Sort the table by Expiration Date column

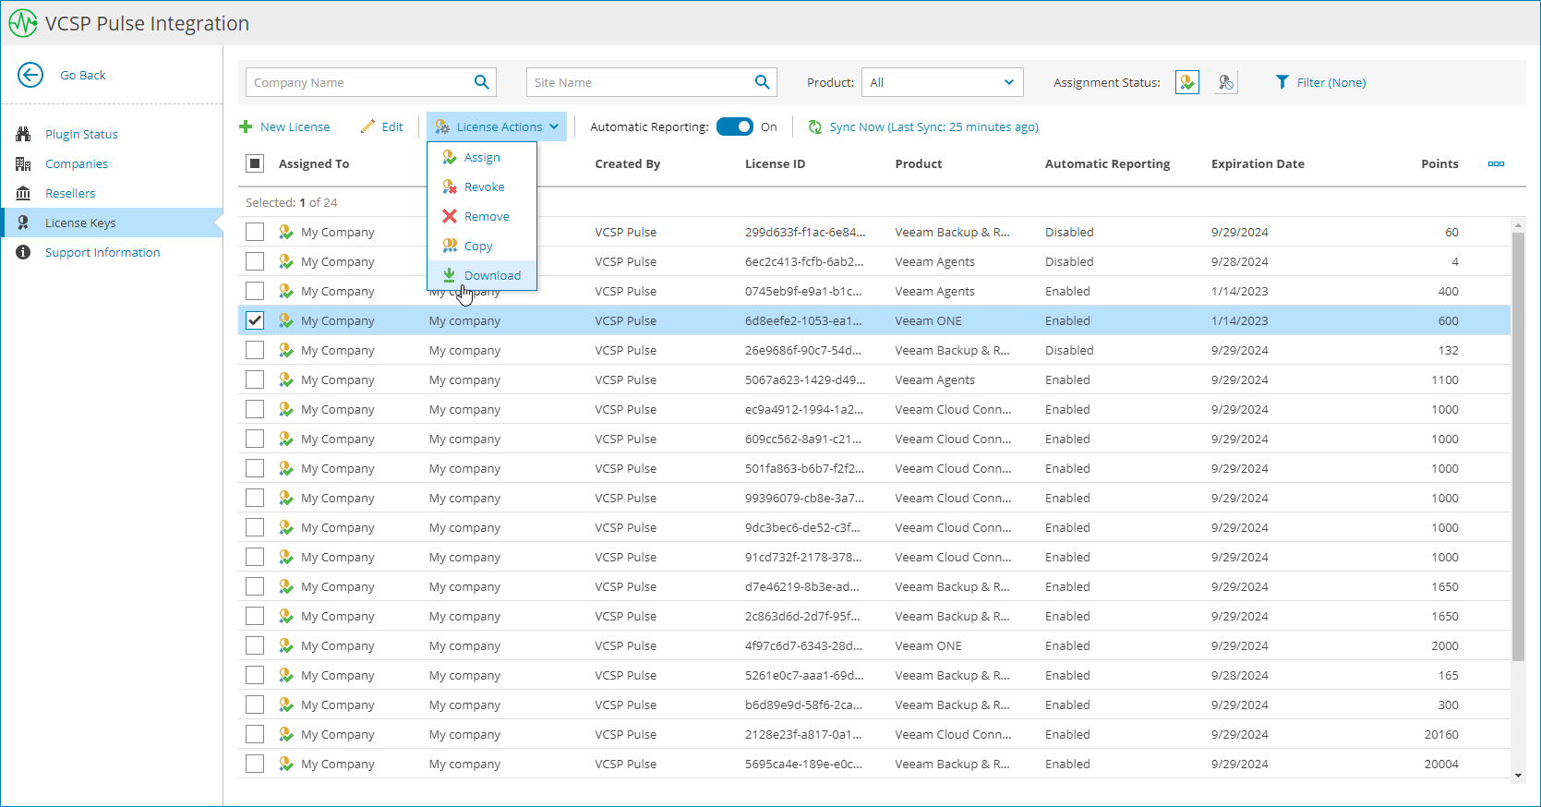coord(1258,163)
